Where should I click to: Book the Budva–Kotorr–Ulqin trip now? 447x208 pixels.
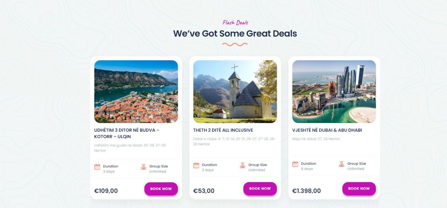tap(161, 189)
